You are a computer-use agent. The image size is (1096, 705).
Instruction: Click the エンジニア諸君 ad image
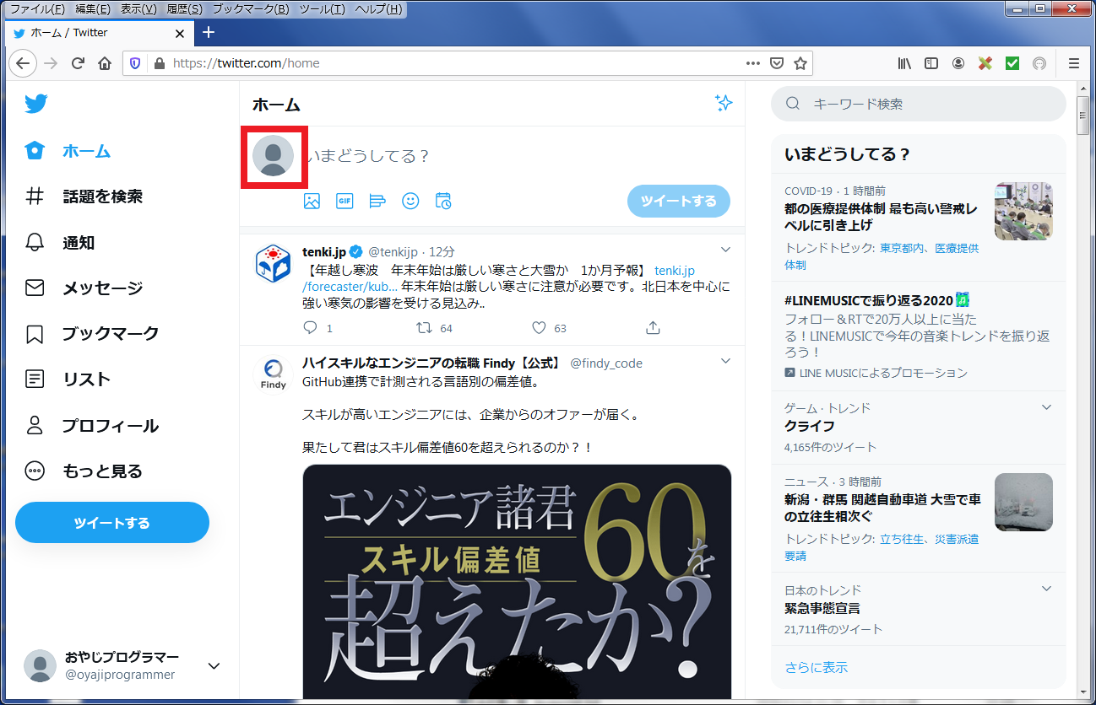pos(517,583)
